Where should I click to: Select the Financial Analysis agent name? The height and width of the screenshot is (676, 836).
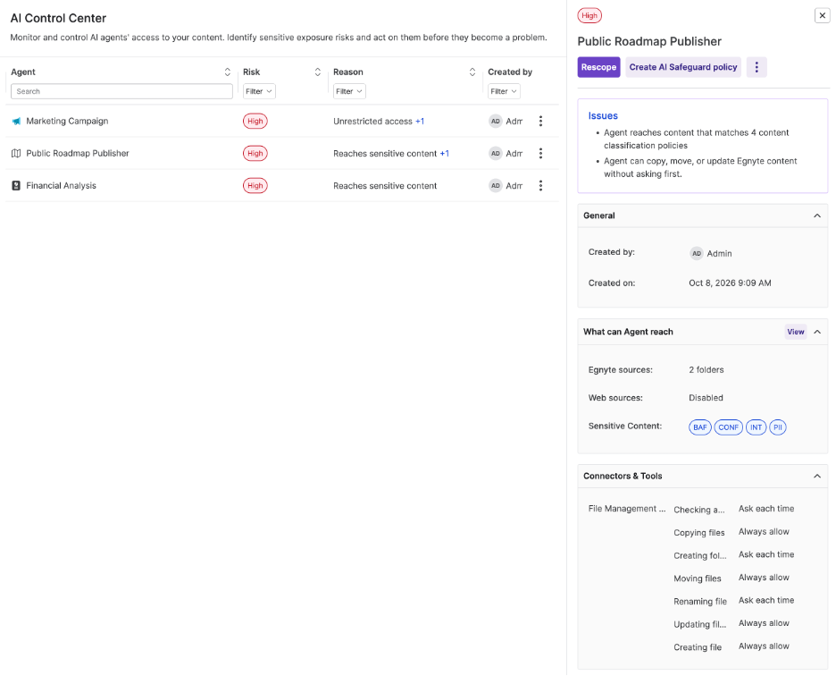coord(62,185)
